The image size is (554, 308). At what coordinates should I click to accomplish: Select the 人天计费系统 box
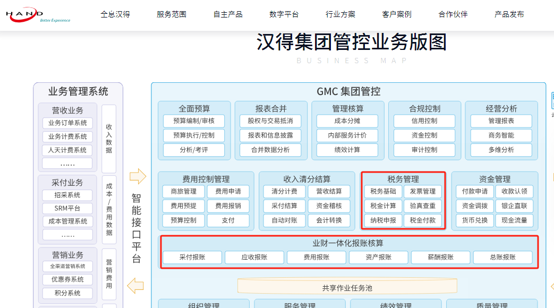coord(67,150)
